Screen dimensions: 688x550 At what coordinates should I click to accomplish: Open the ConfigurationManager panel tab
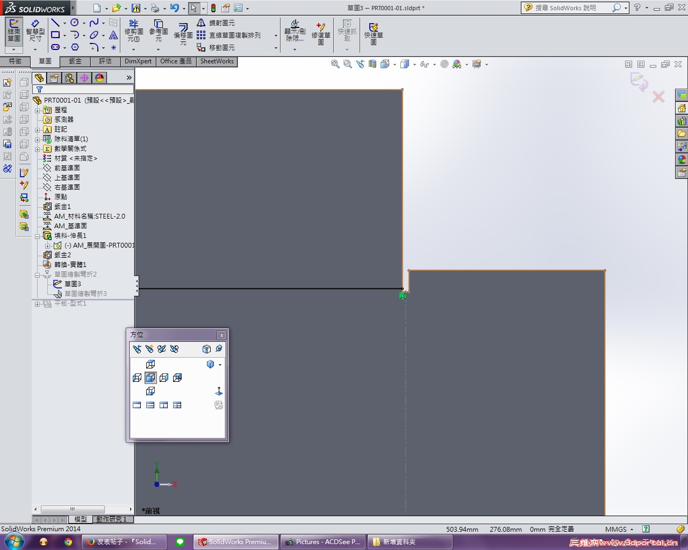(x=69, y=78)
